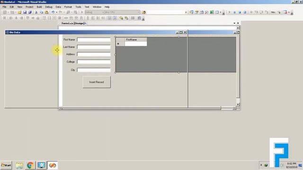
Task: Click the Save icon in toolbar
Action: tap(25, 12)
